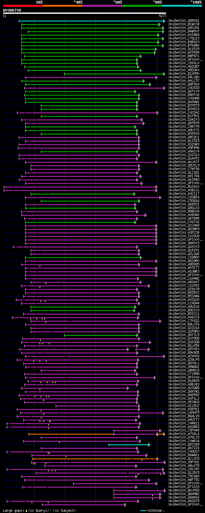
Task: Select the UniRef100_A8I784 label
Action: [184, 176]
